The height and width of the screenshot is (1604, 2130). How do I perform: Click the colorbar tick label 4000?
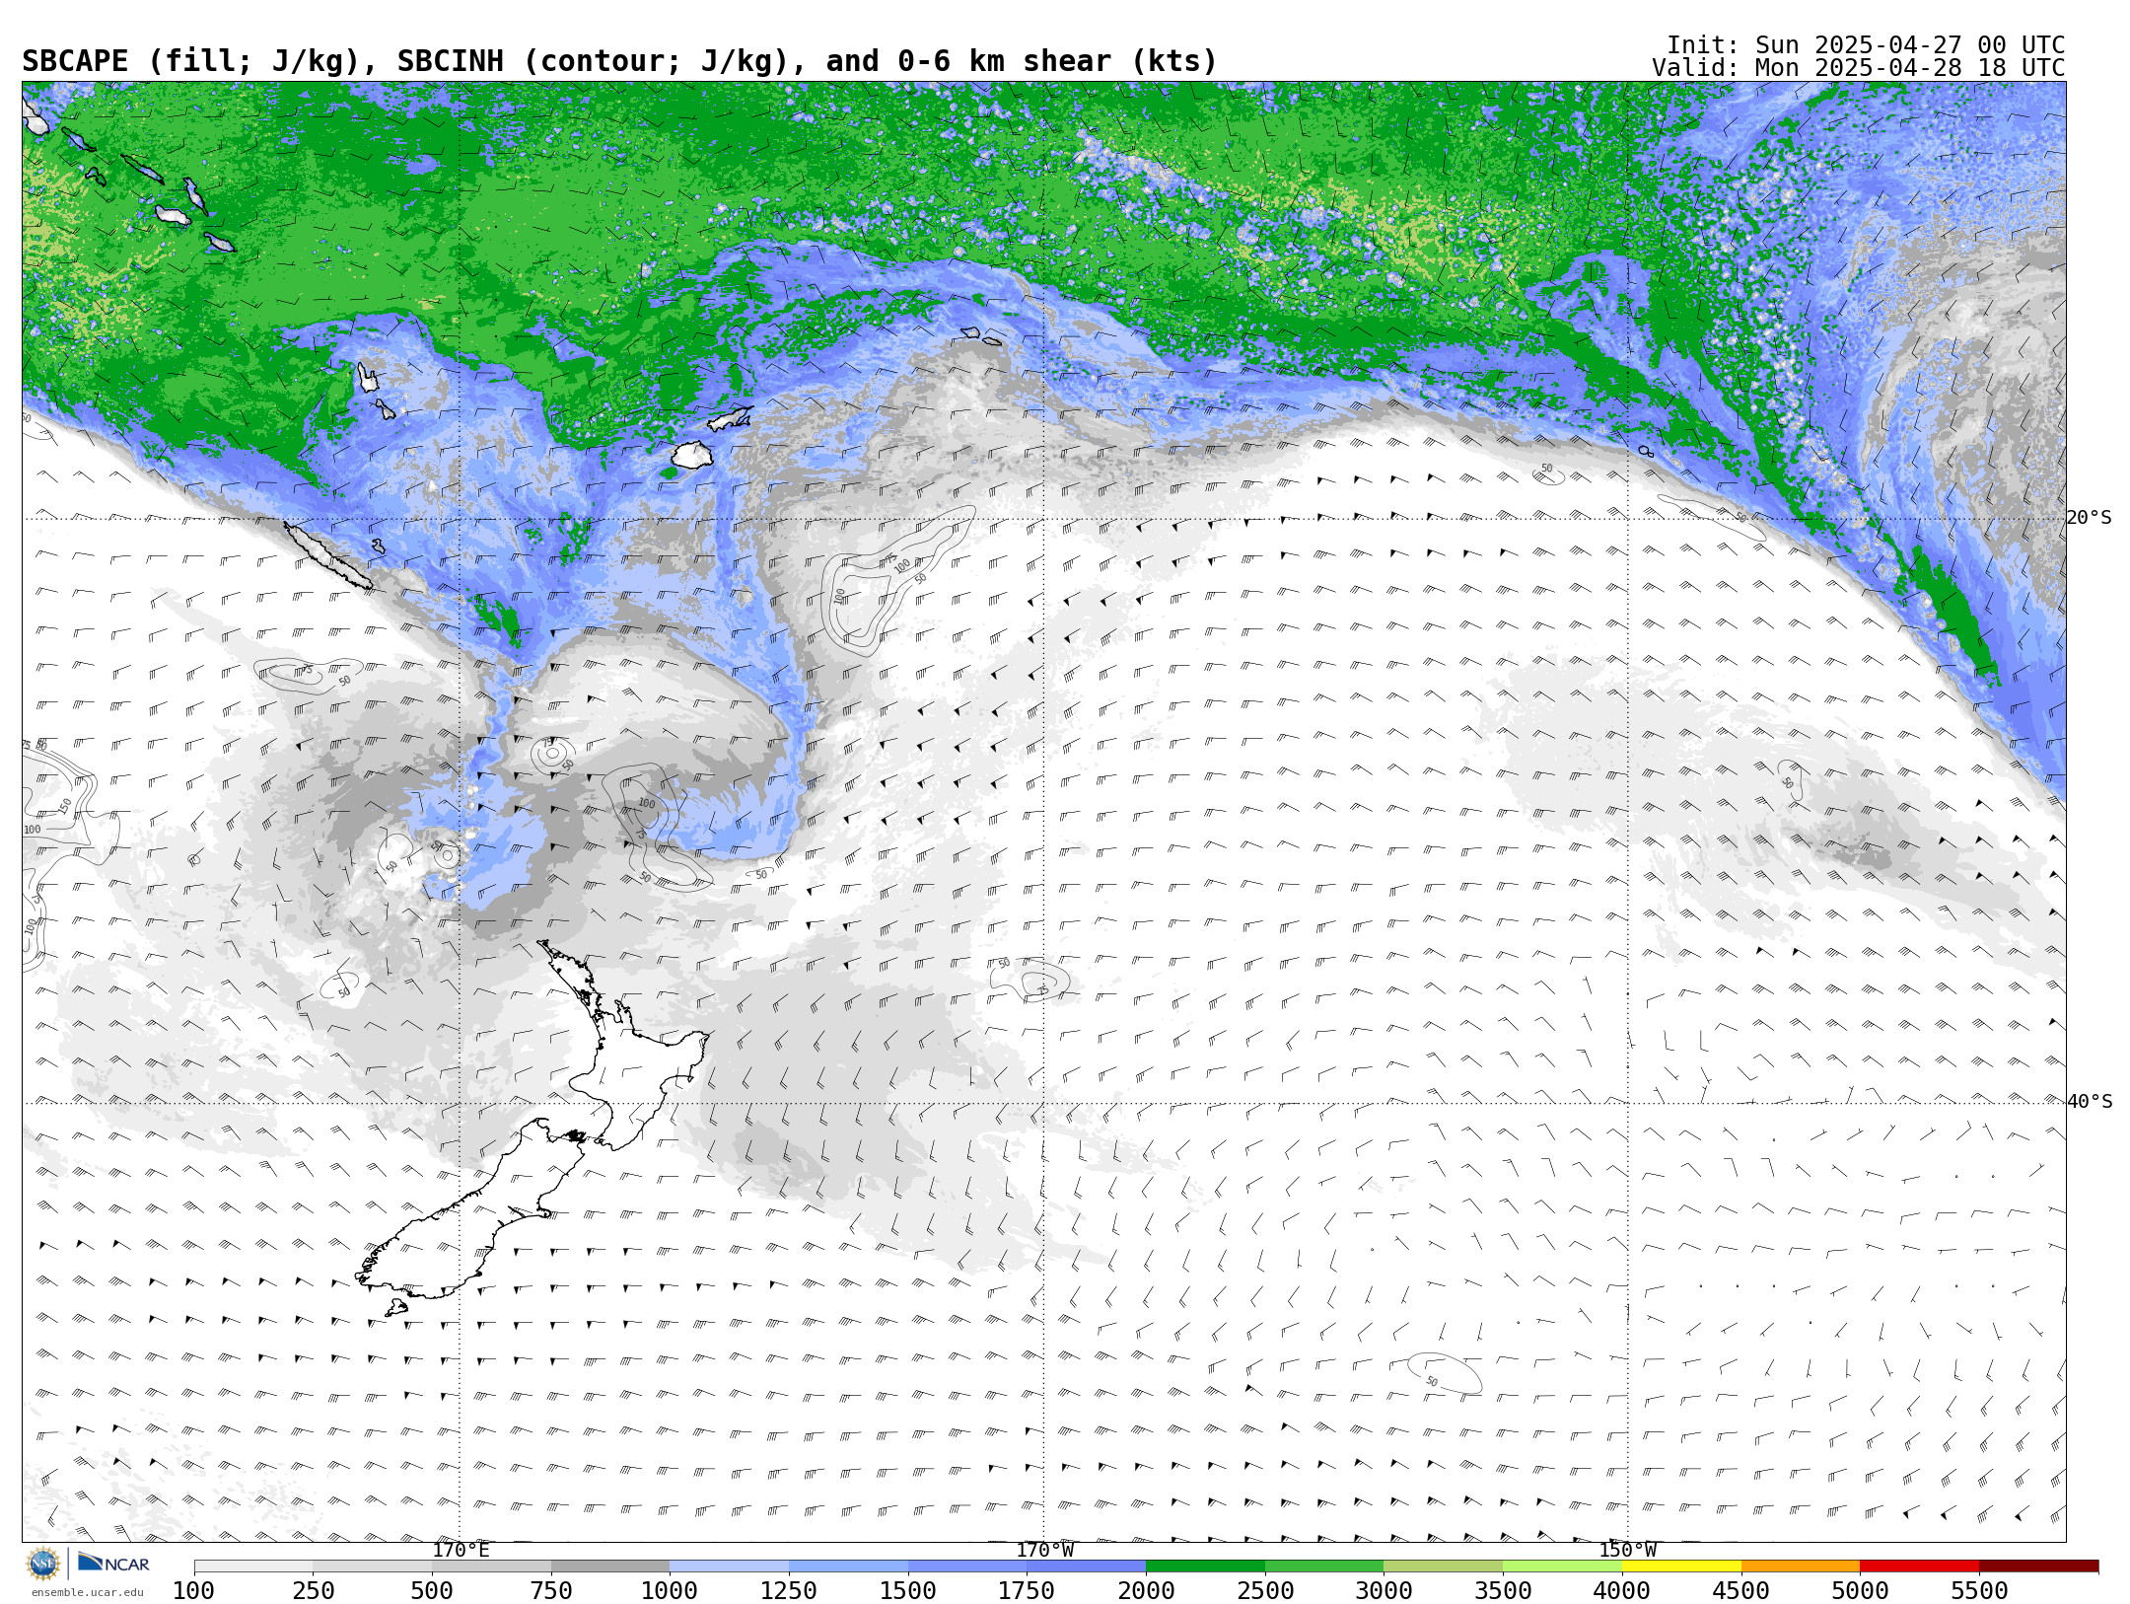(1622, 1590)
